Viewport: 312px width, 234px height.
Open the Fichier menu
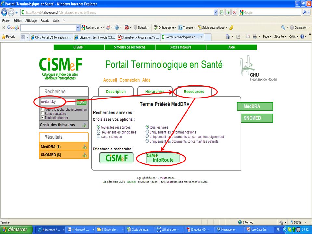(x=6, y=21)
